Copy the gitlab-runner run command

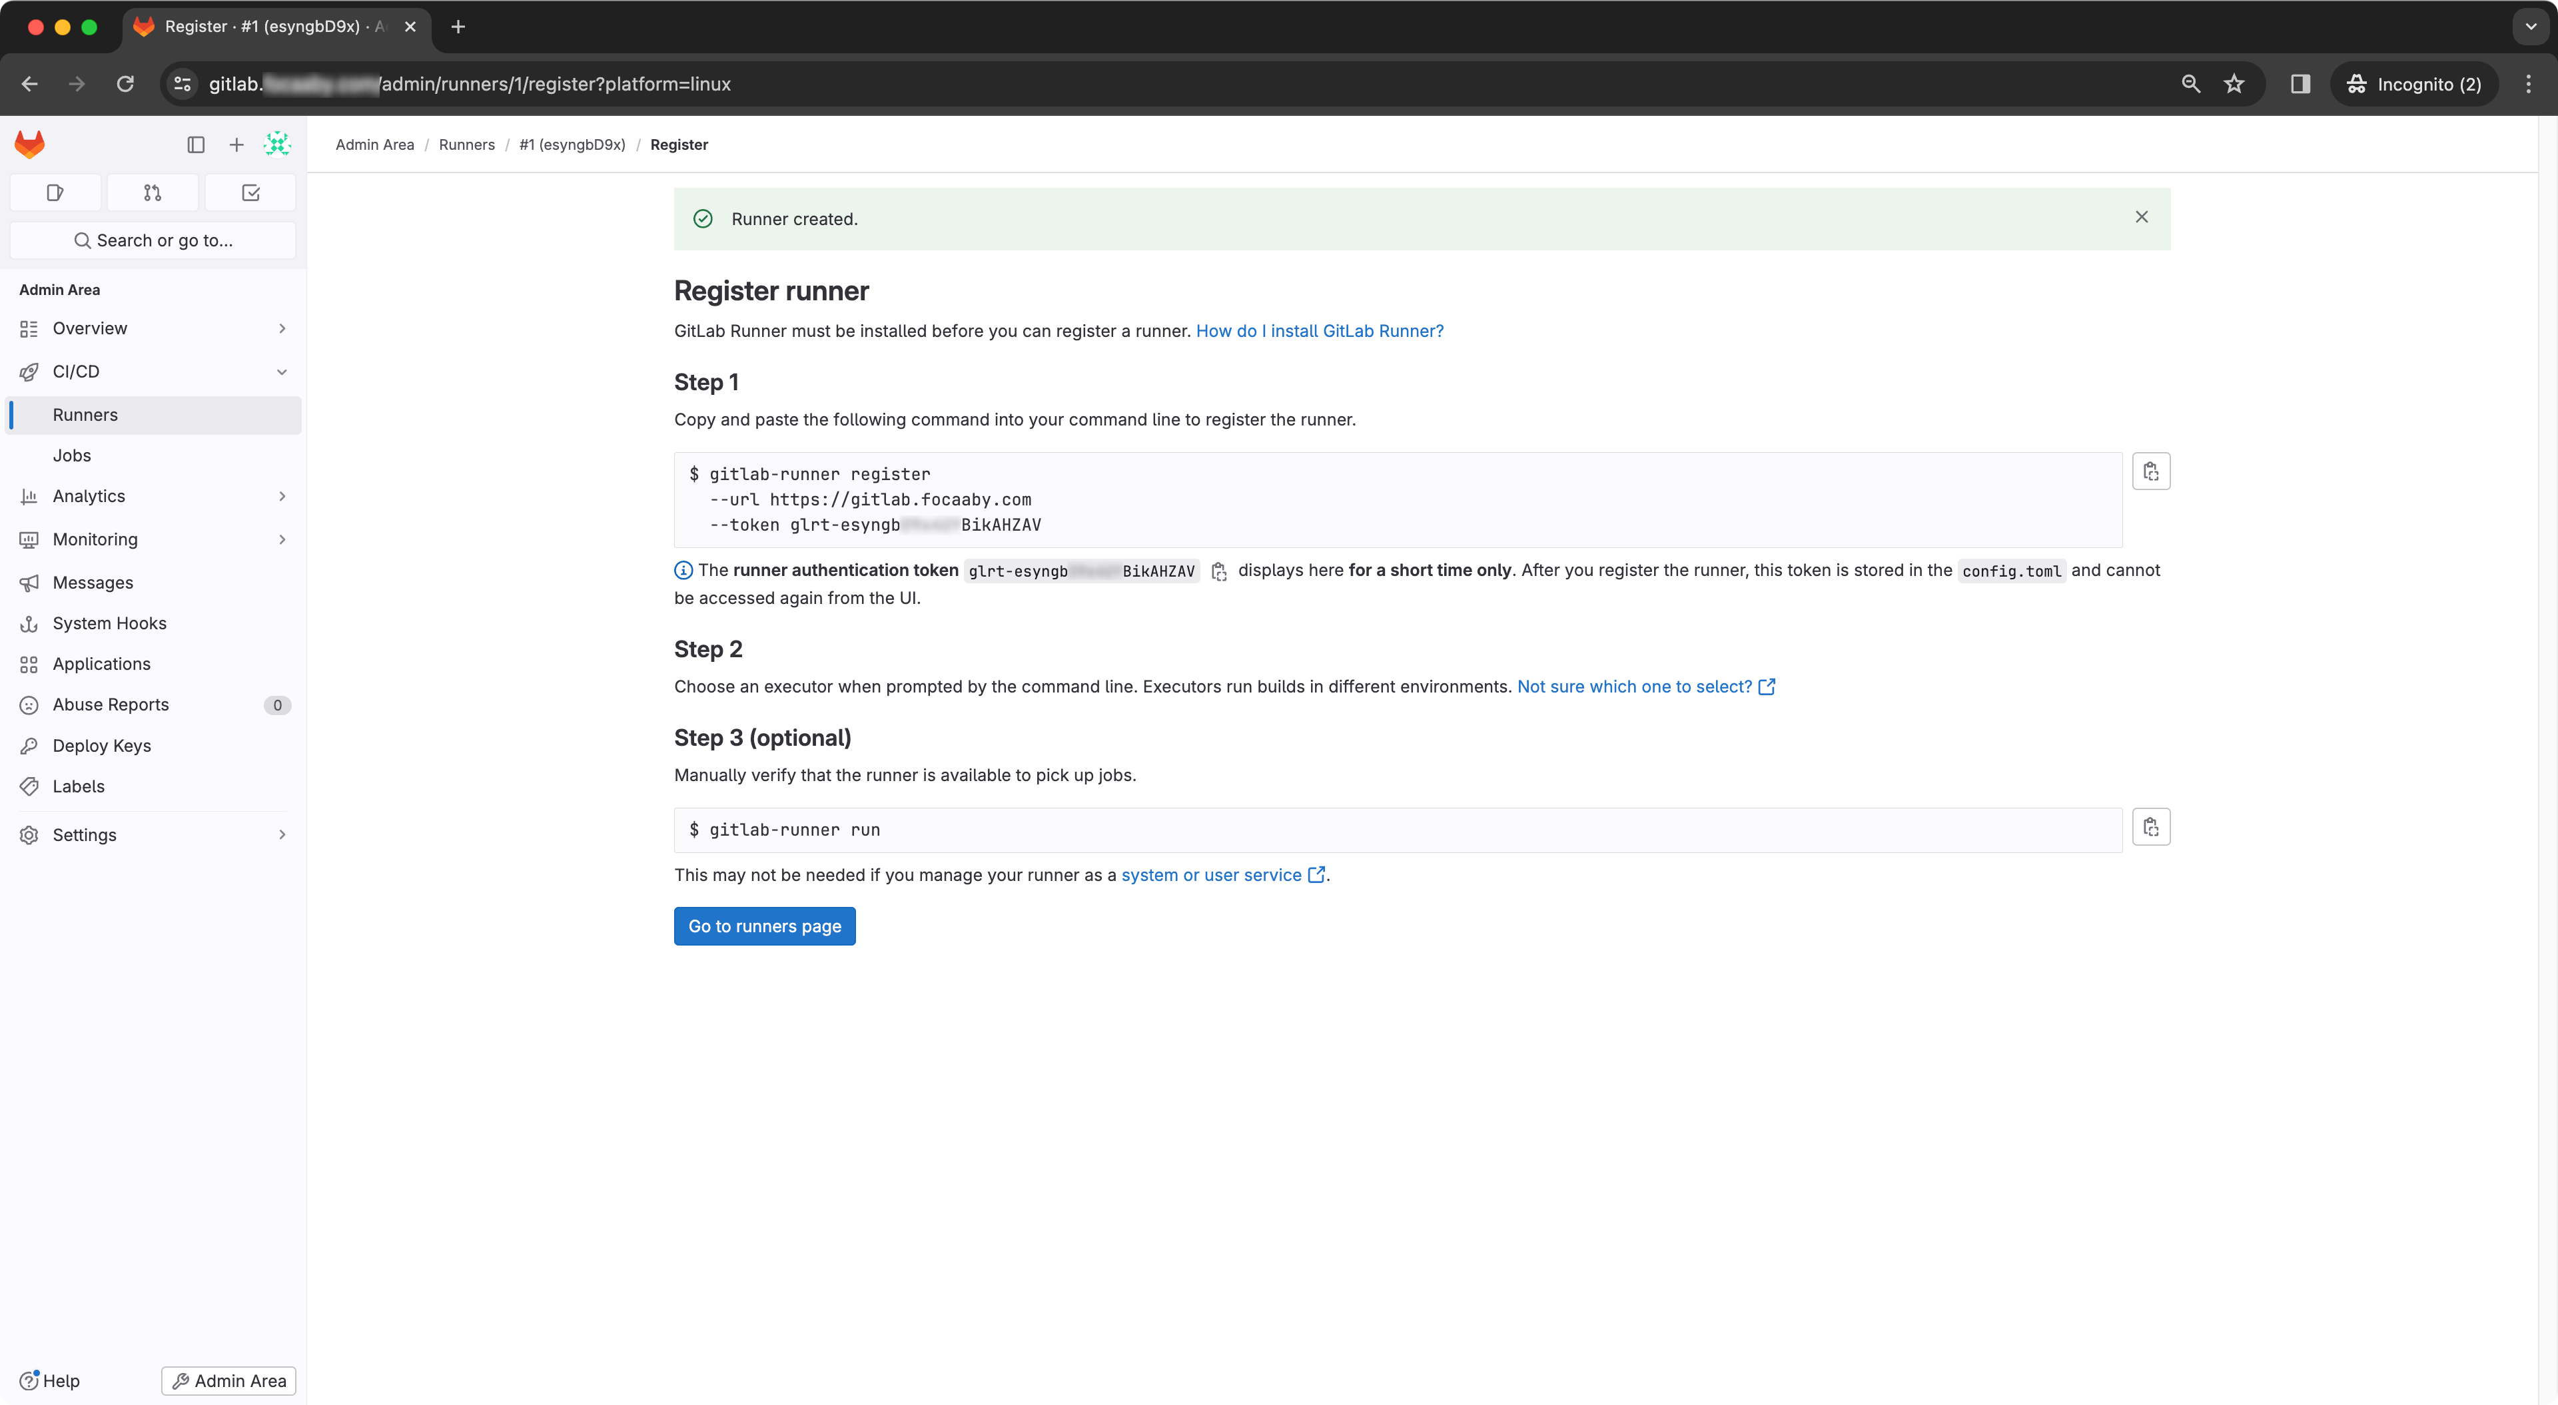(2150, 827)
